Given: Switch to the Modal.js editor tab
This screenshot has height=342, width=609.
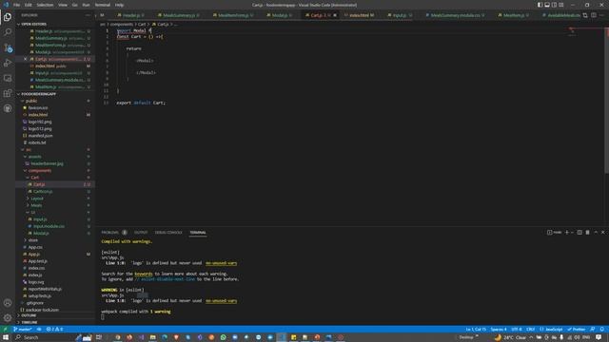Looking at the screenshot, I should [x=280, y=15].
